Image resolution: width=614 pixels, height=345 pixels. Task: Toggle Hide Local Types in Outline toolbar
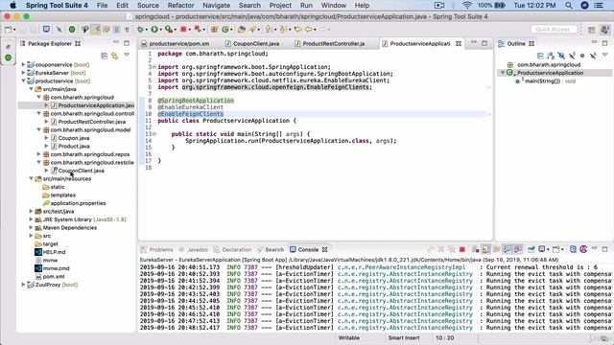pos(593,56)
